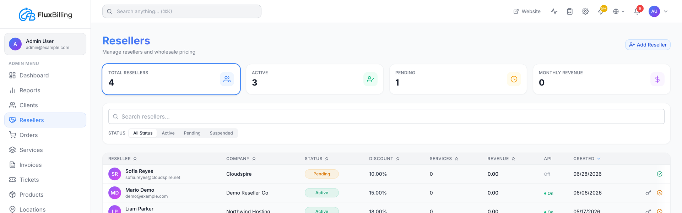Open the clipboard icon in header

pyautogui.click(x=570, y=11)
